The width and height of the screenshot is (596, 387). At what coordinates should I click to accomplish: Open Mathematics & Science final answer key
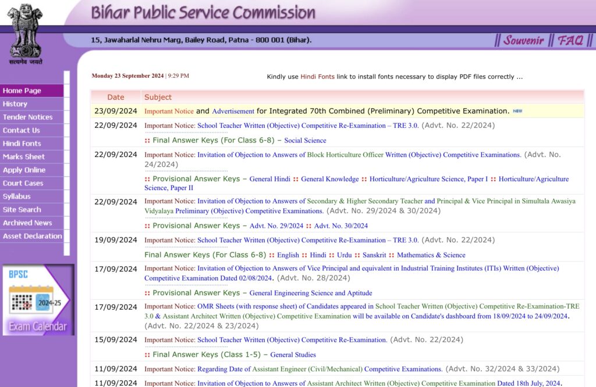click(x=431, y=255)
